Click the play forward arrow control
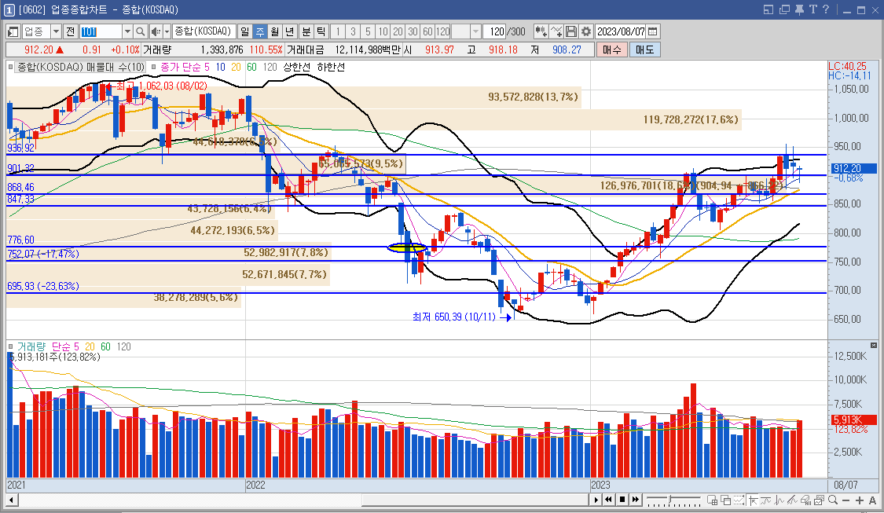The image size is (884, 513). point(596,500)
